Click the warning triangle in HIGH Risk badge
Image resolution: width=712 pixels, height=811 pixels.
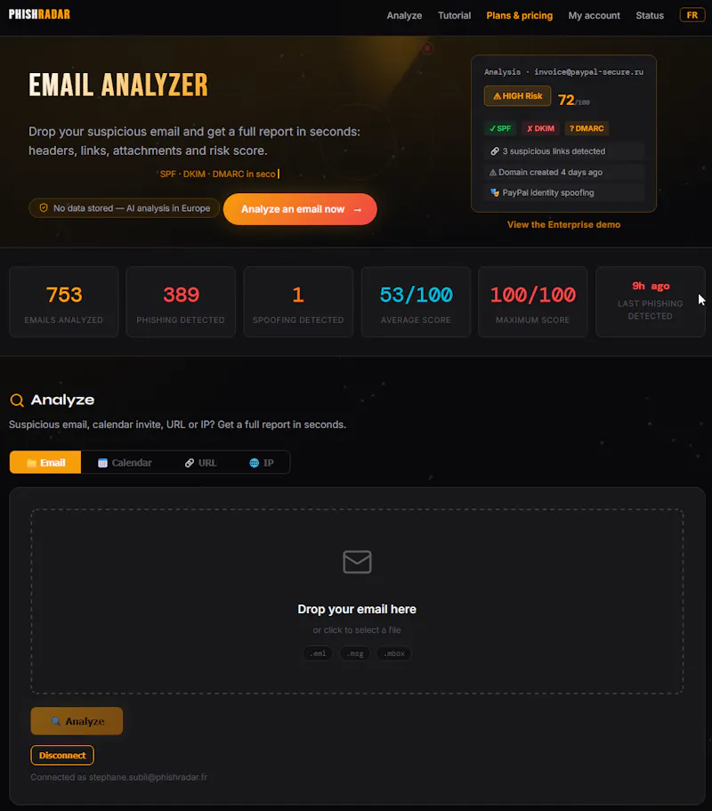click(x=497, y=96)
